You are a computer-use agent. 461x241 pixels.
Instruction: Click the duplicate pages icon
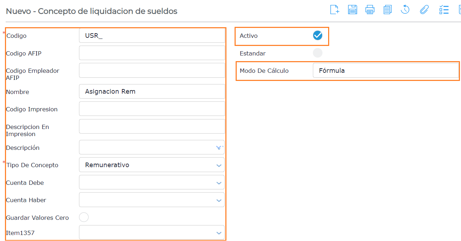387,10
